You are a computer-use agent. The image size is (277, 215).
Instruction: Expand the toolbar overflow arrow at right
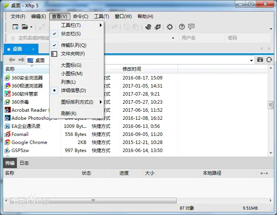[271, 29]
